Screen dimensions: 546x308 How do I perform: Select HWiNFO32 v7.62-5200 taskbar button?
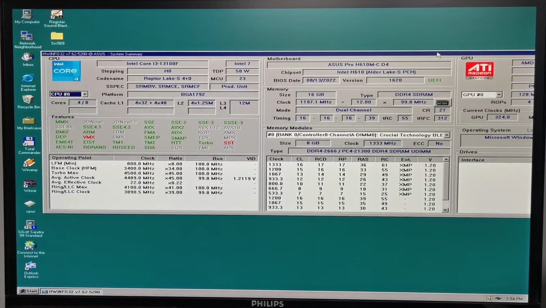pos(72,291)
